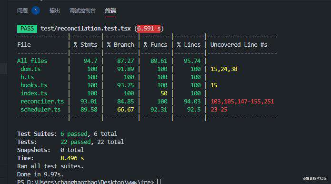The height and width of the screenshot is (184, 331).
Task: Click the reconciler.ts 94.03 lines value
Action: click(192, 101)
